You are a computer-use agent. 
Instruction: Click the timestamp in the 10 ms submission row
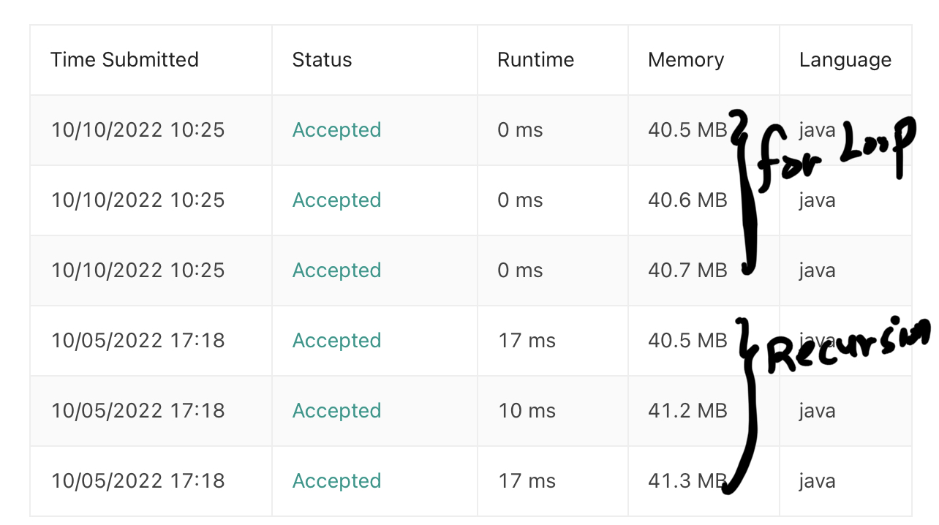[x=137, y=411]
